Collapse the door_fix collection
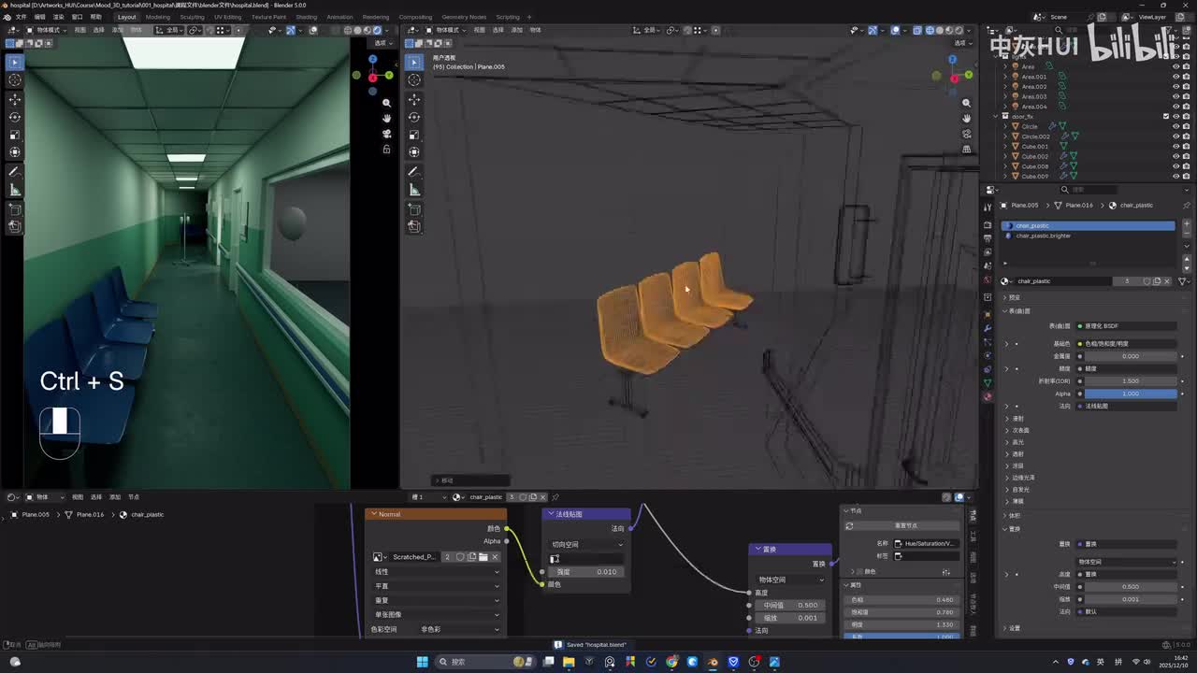Screen dimensions: 1197x673 click(x=996, y=117)
